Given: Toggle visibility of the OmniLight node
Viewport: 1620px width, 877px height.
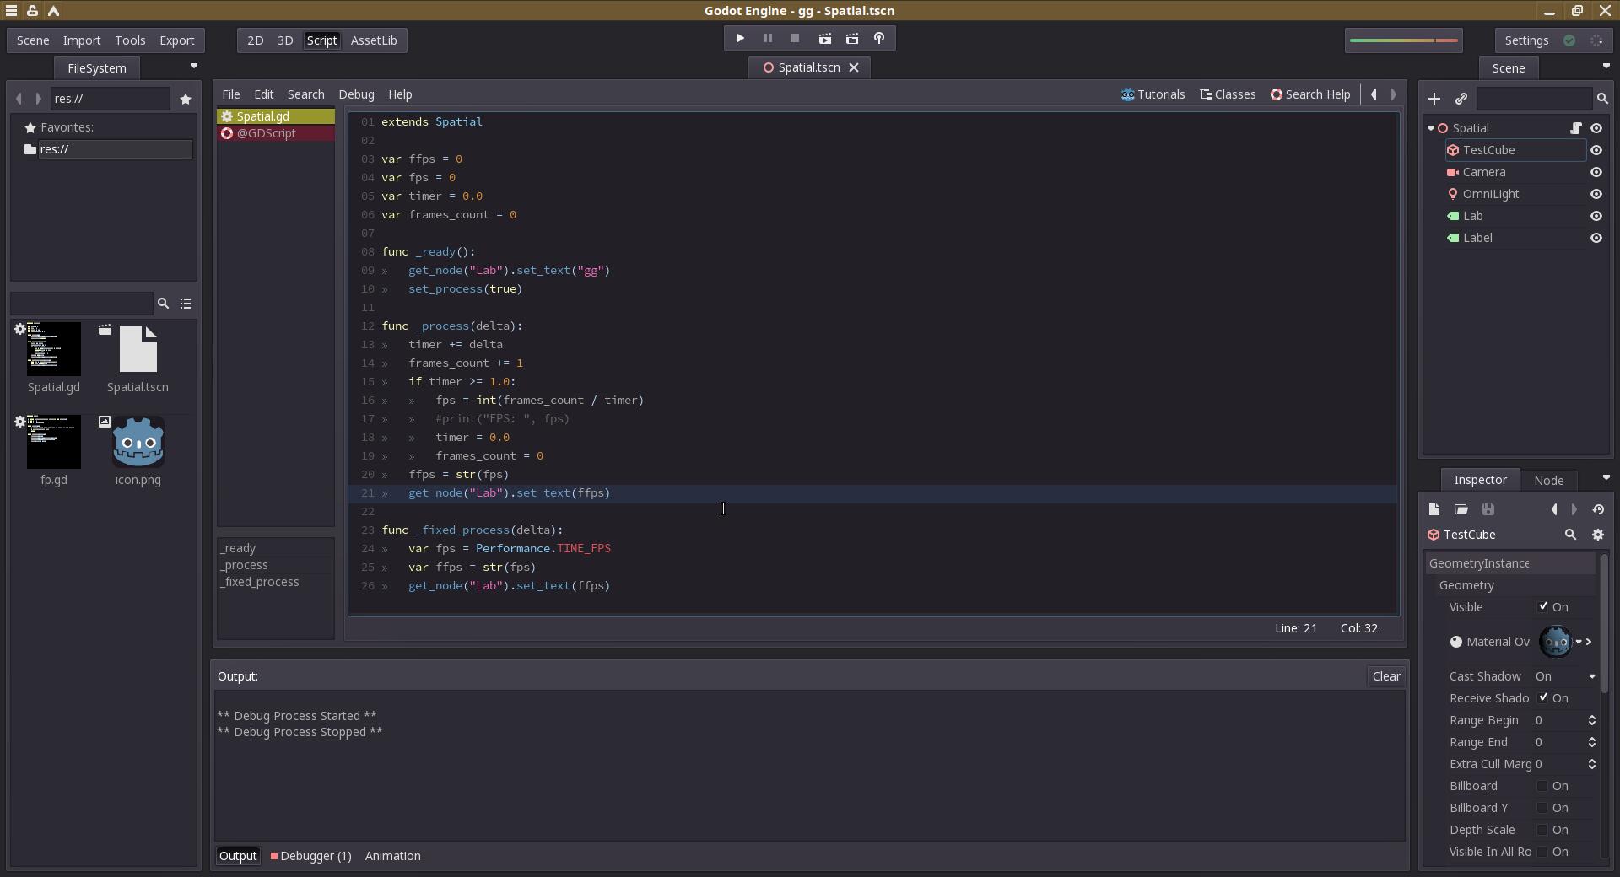Looking at the screenshot, I should click(1596, 194).
